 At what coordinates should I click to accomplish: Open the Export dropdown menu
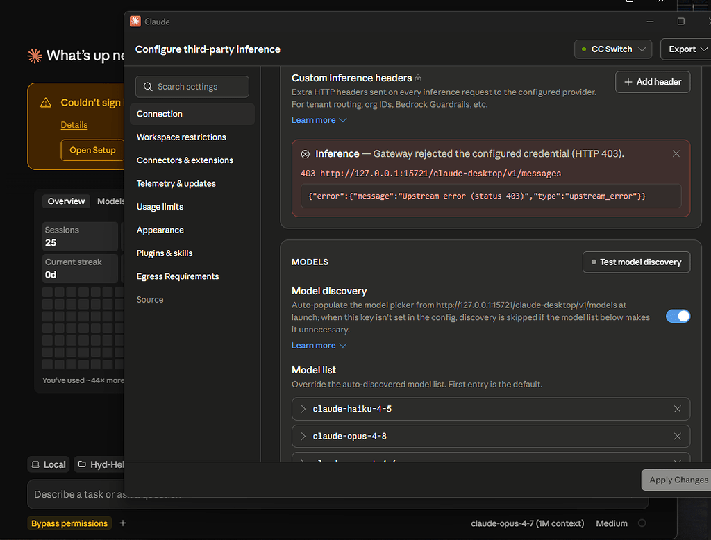686,49
